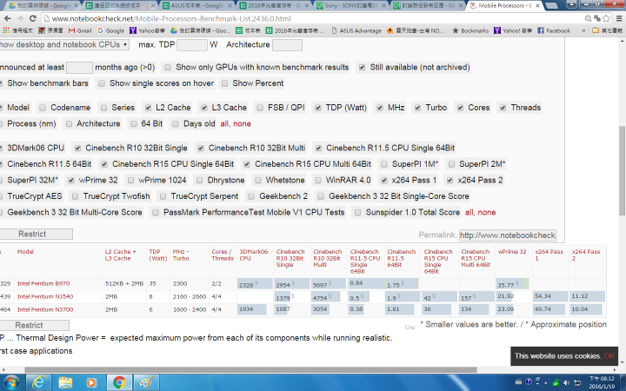Open the Chrome hamburger menu
This screenshot has height=391, width=626.
[x=619, y=18]
